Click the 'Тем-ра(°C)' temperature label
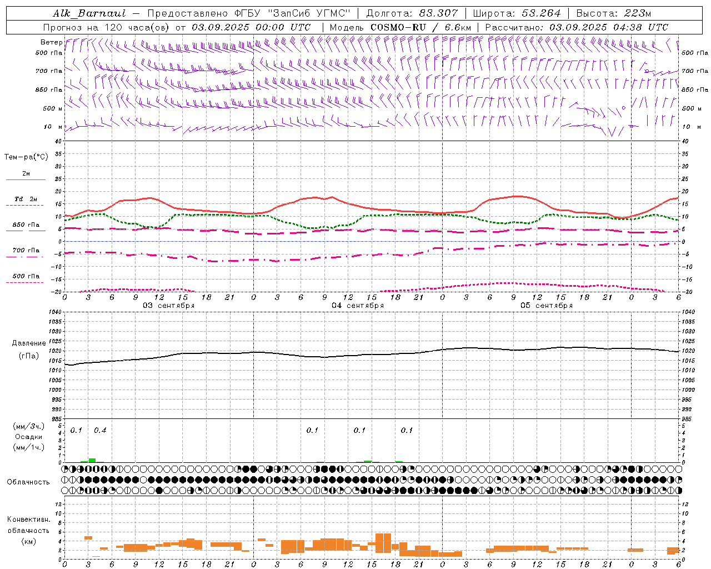 tap(26, 157)
